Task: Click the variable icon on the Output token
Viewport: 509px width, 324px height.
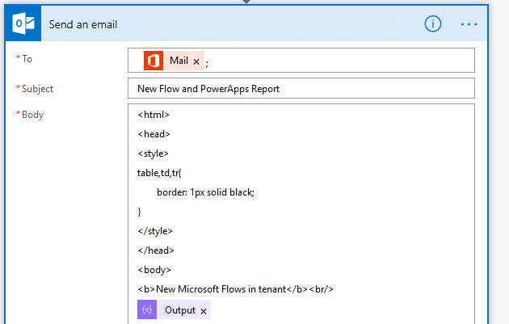Action: point(147,309)
